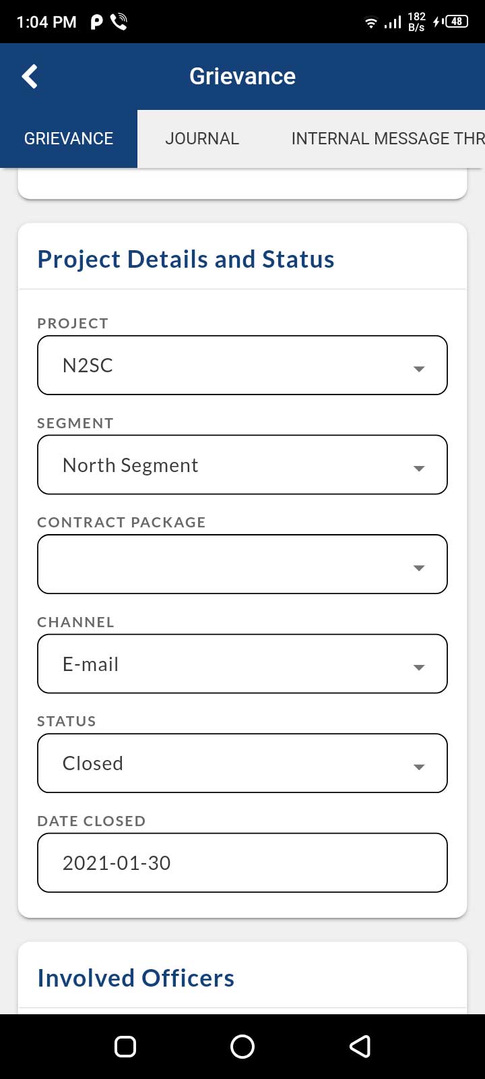
Task: Tap the battery indicator icon
Action: (x=455, y=22)
